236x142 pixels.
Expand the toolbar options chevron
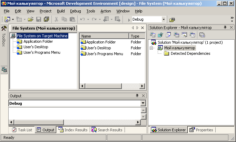(232, 19)
